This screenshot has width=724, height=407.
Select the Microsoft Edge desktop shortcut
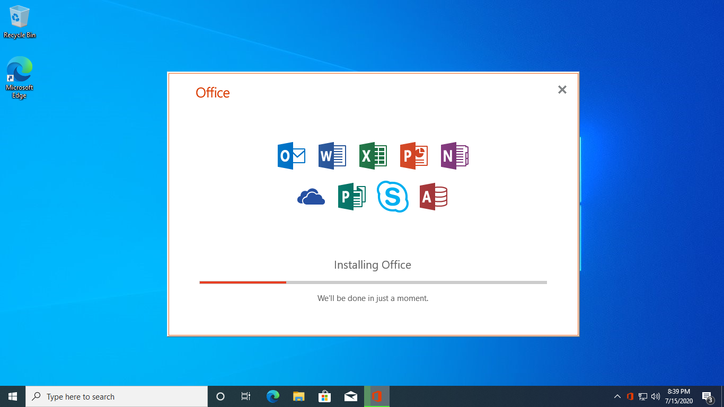coord(20,78)
